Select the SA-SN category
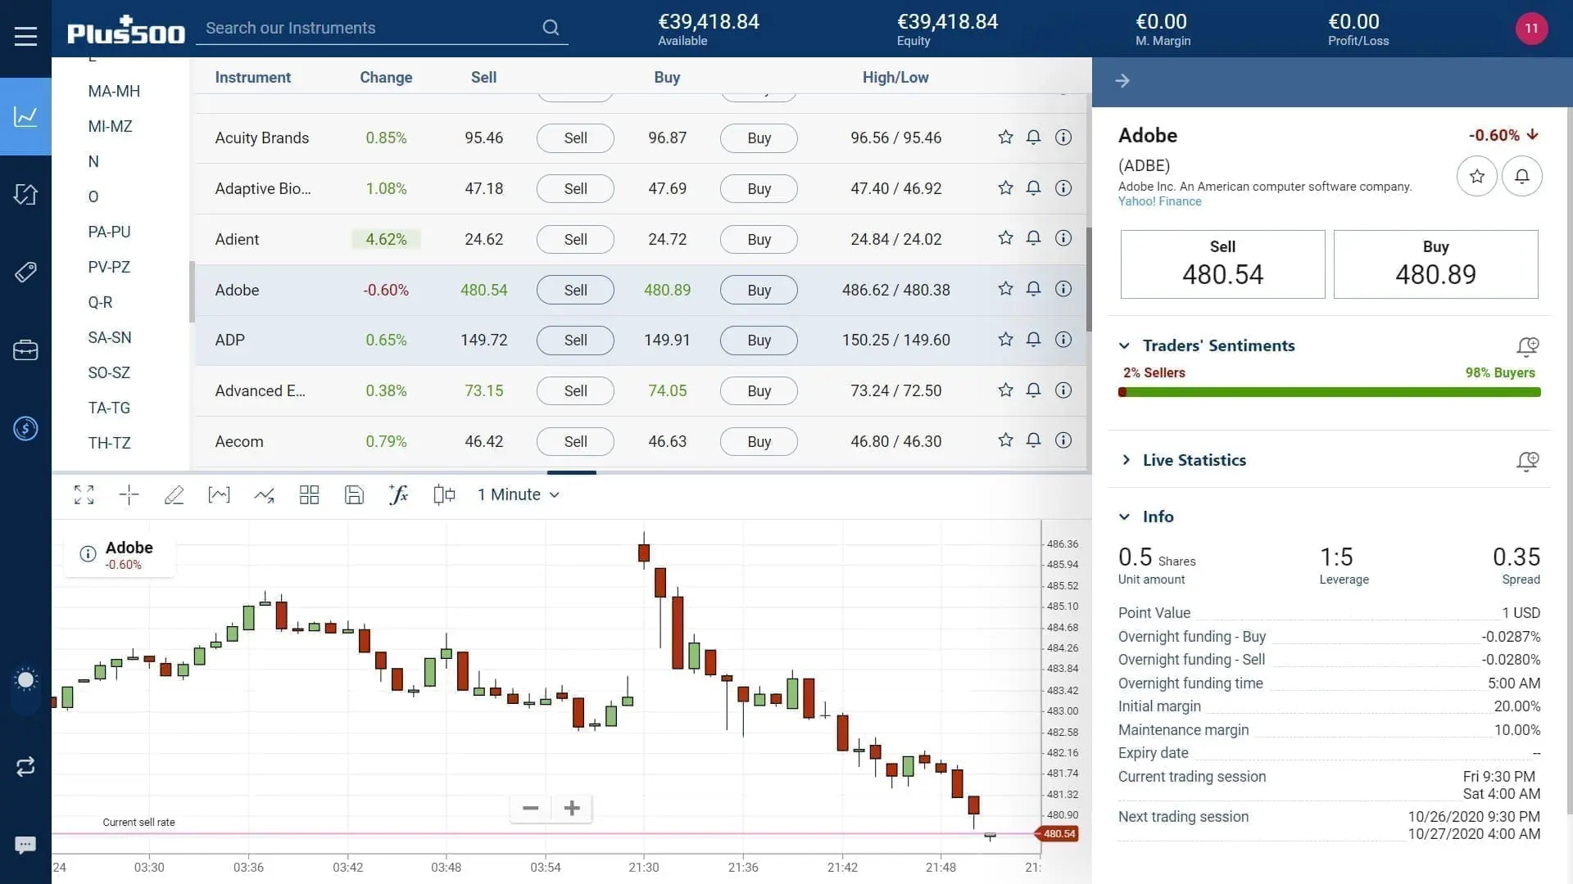The width and height of the screenshot is (1573, 884). tap(109, 337)
